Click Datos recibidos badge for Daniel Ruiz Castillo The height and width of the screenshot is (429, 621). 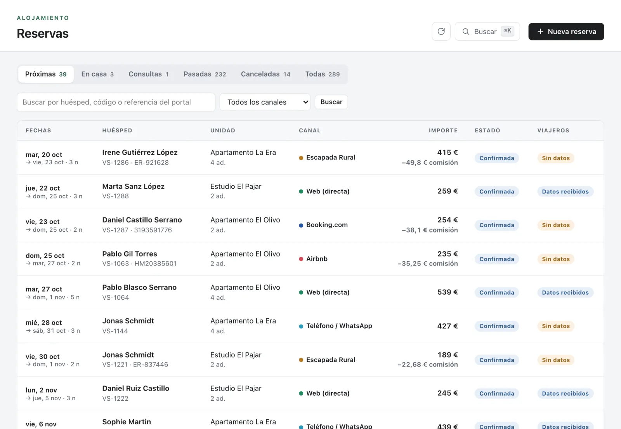(565, 393)
